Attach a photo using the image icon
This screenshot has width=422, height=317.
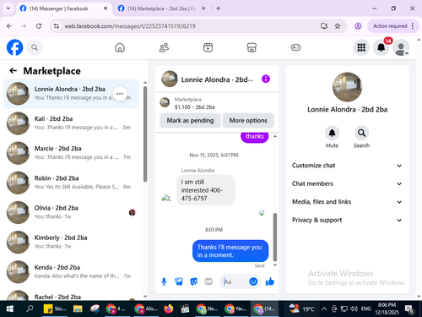click(179, 281)
